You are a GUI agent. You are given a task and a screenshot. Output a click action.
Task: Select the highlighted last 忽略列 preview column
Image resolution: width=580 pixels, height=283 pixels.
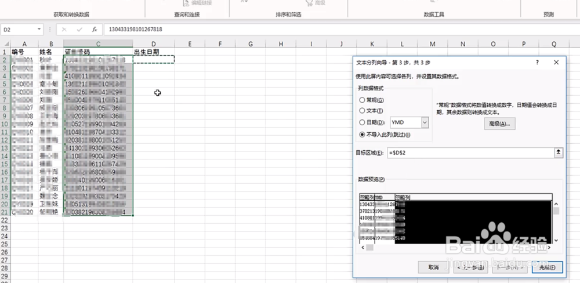coord(473,197)
